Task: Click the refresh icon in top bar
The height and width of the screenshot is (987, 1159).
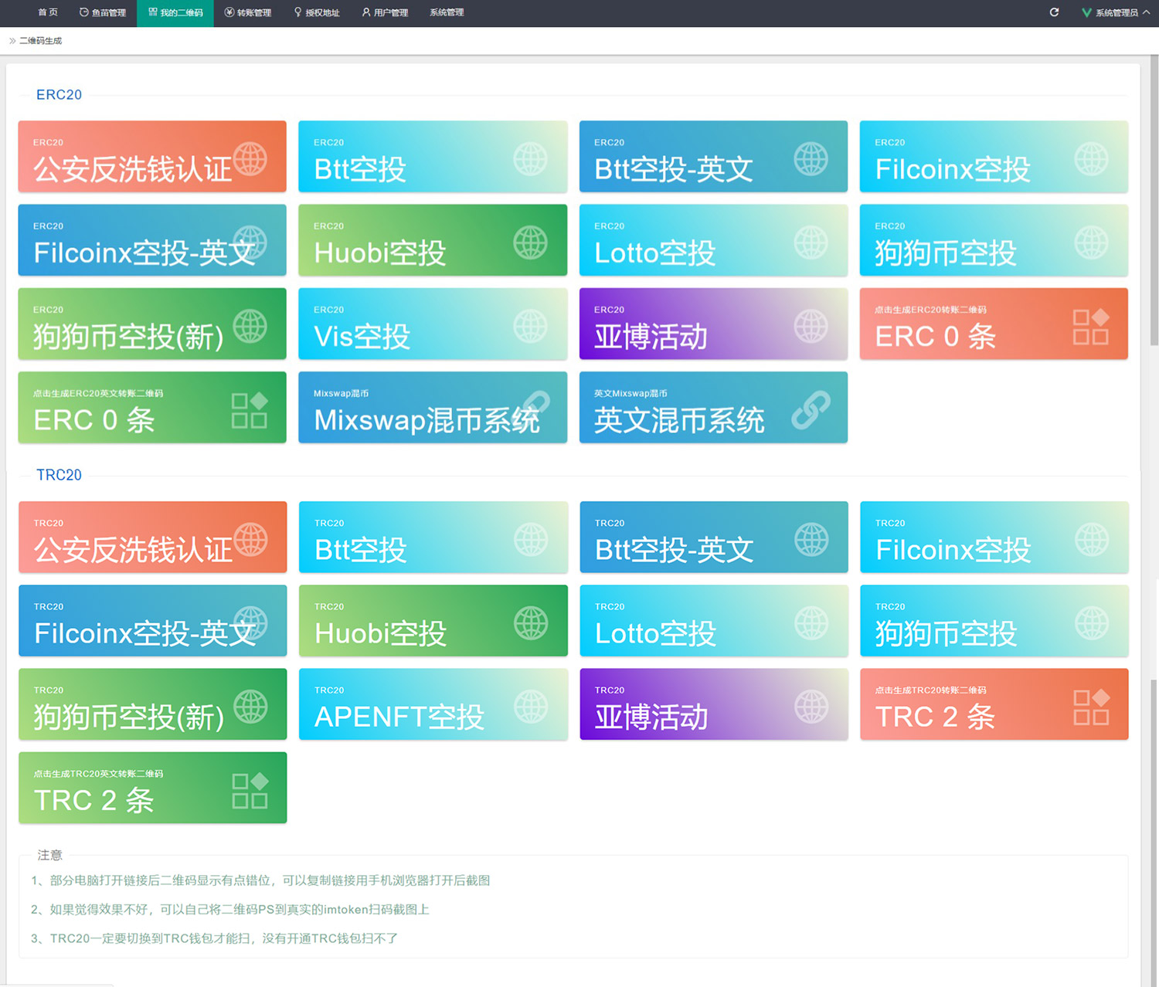Action: (x=1054, y=12)
